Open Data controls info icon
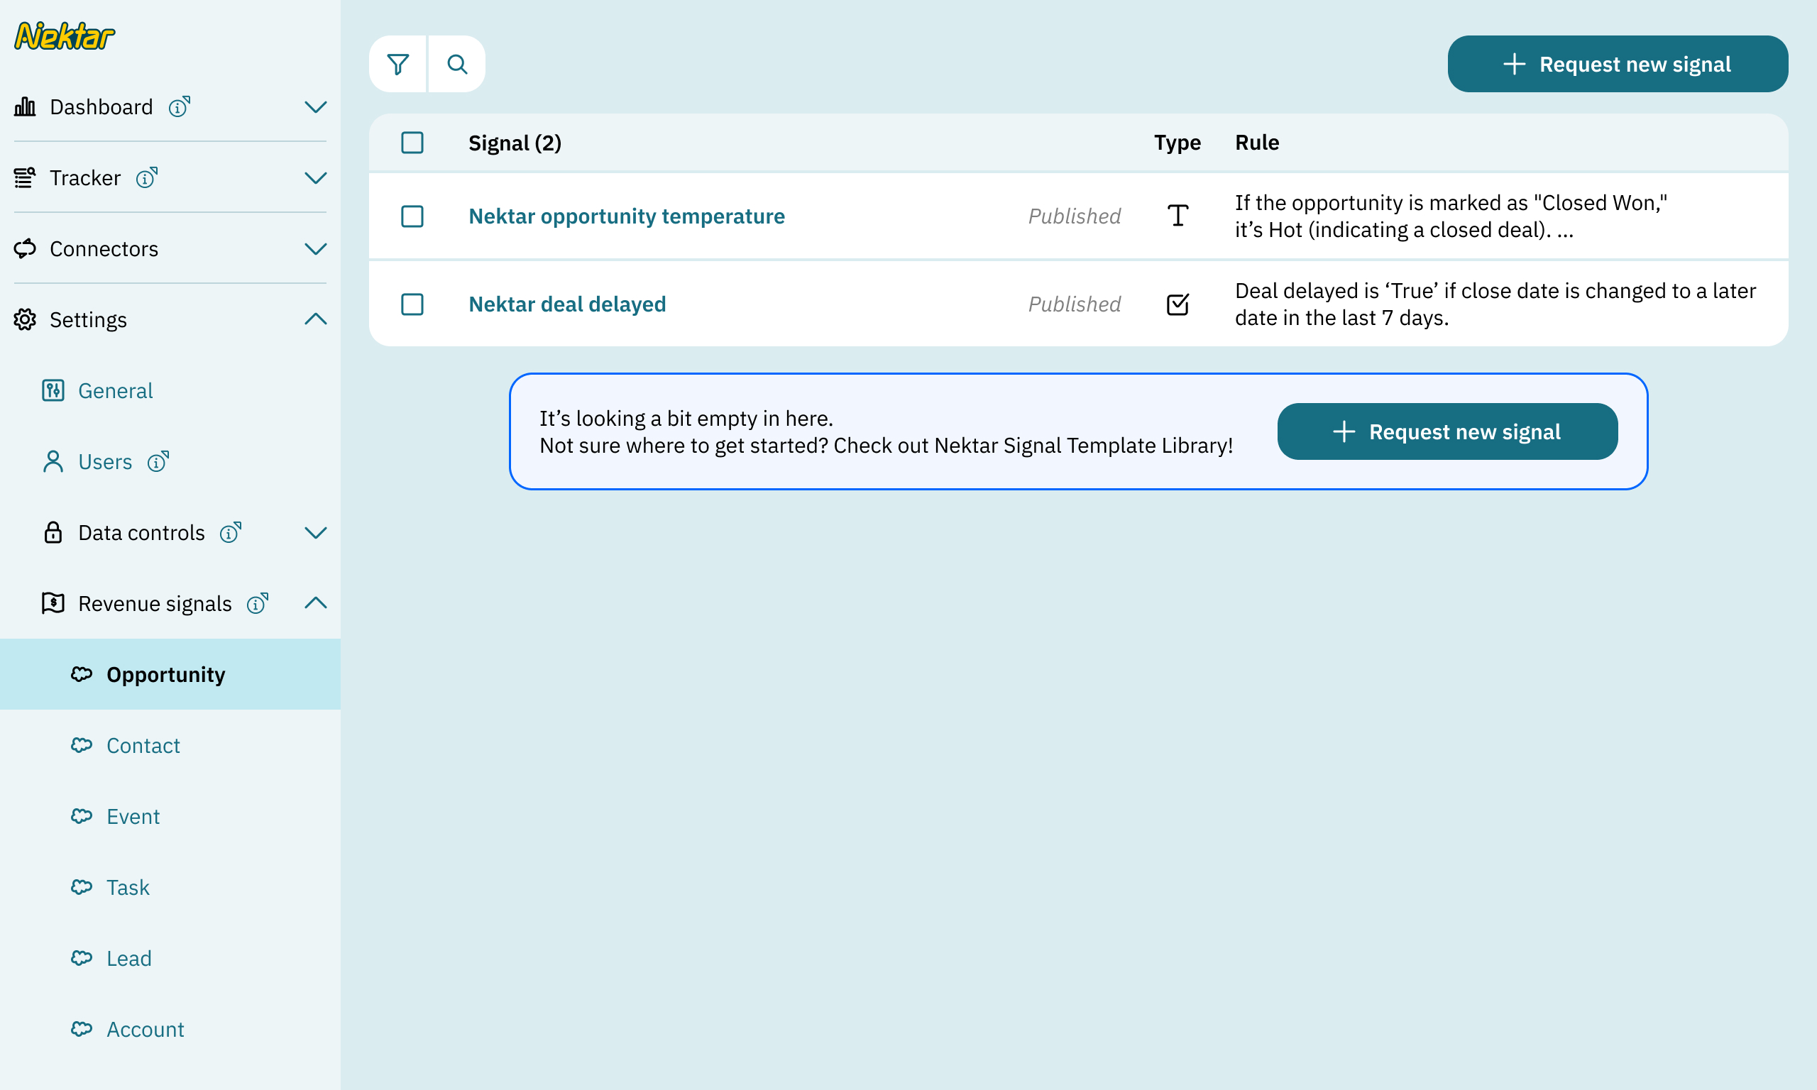This screenshot has height=1090, width=1817. click(231, 532)
